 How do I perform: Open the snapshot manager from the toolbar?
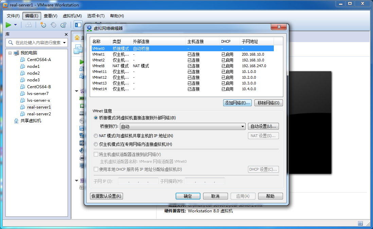(x=63, y=25)
